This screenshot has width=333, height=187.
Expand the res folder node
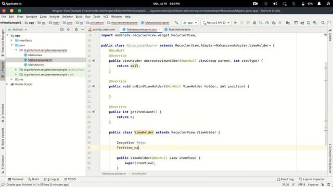pyautogui.click(x=12, y=79)
